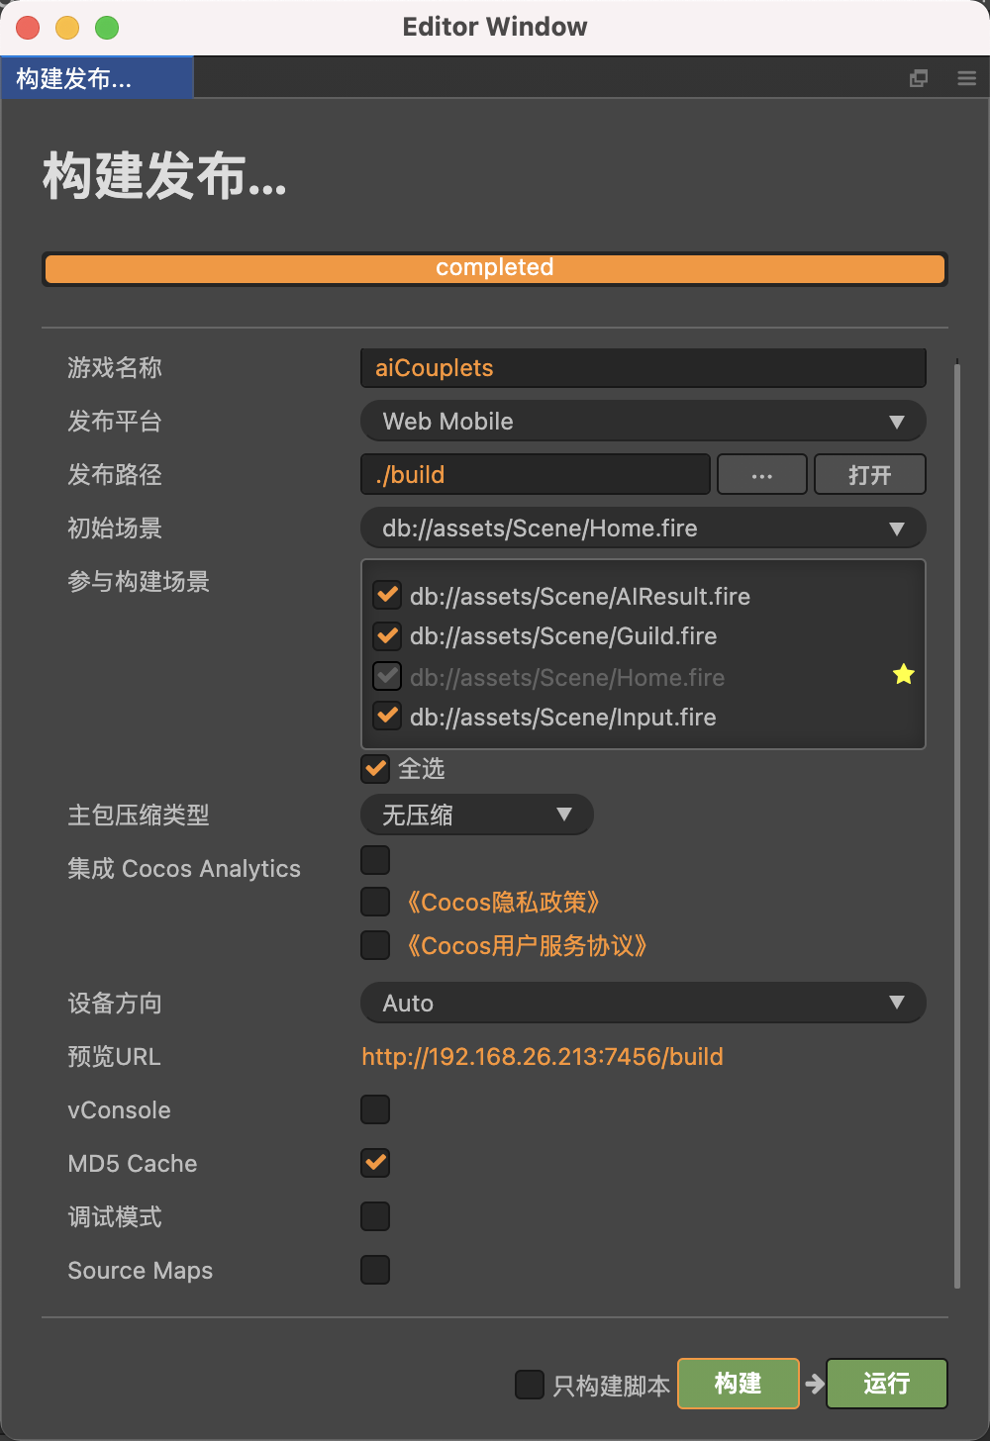Open the preview URL link
This screenshot has height=1441, width=990.
click(x=543, y=1057)
